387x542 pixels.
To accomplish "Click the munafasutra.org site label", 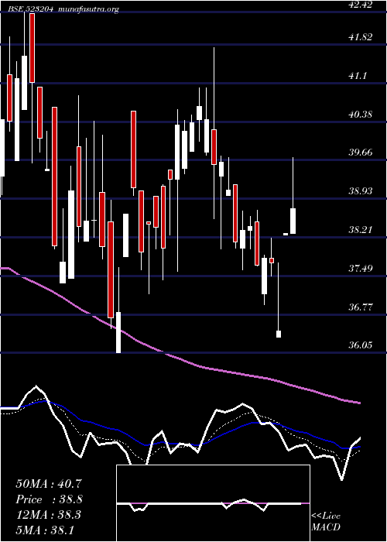I will tap(89, 10).
